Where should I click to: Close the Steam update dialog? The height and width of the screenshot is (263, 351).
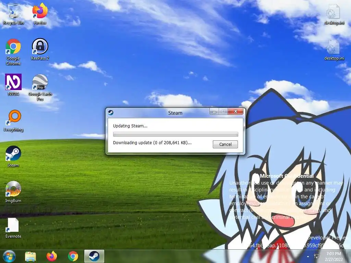[235, 111]
